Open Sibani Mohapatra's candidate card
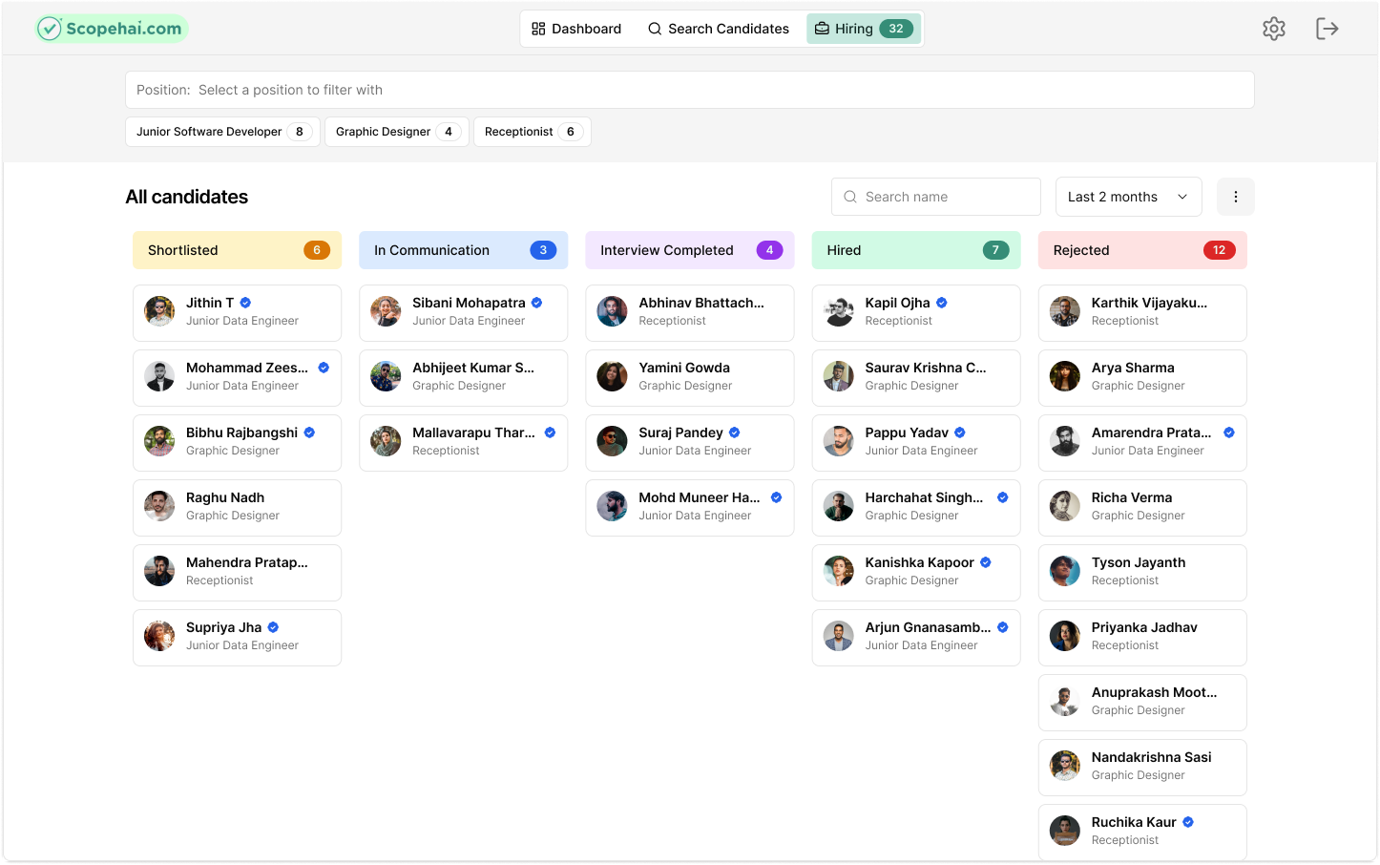This screenshot has width=1380, height=865. point(463,312)
